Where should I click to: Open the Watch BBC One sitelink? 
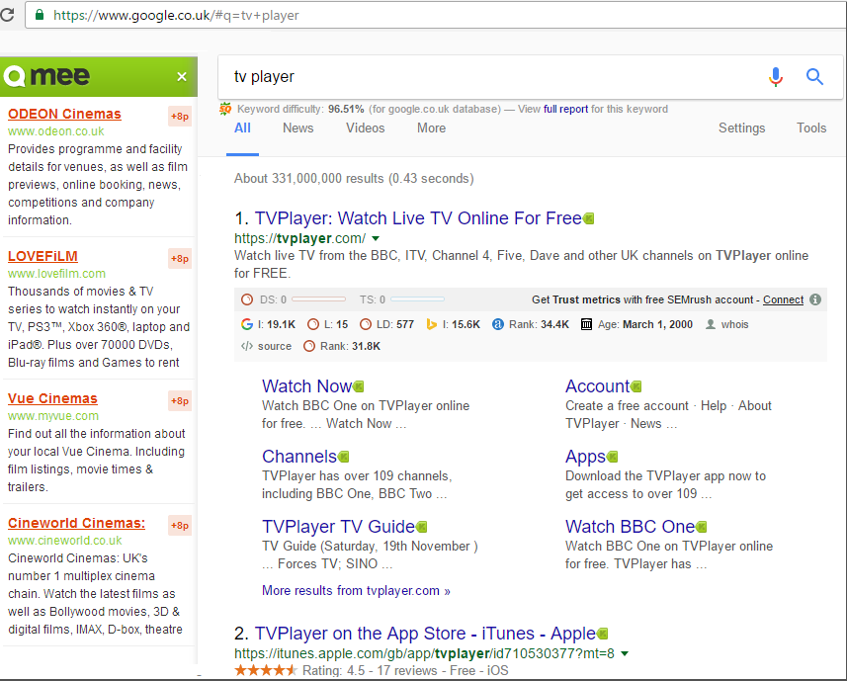tap(630, 527)
